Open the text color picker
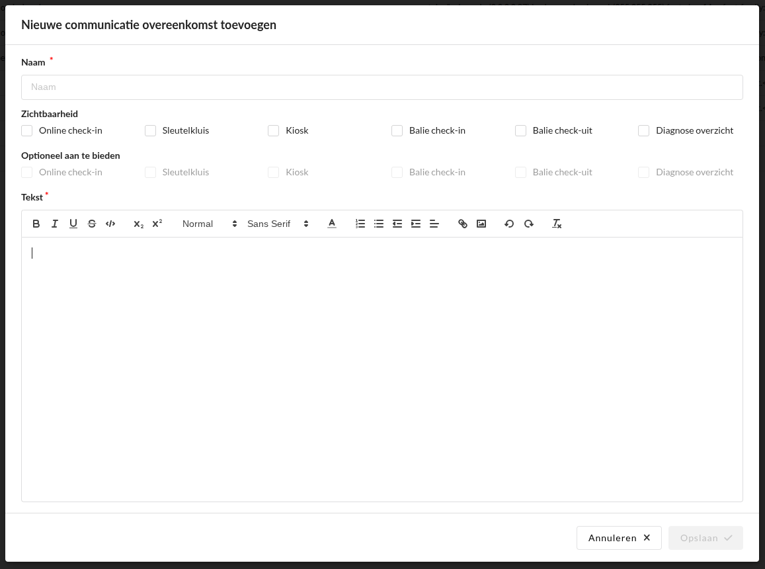 tap(332, 224)
